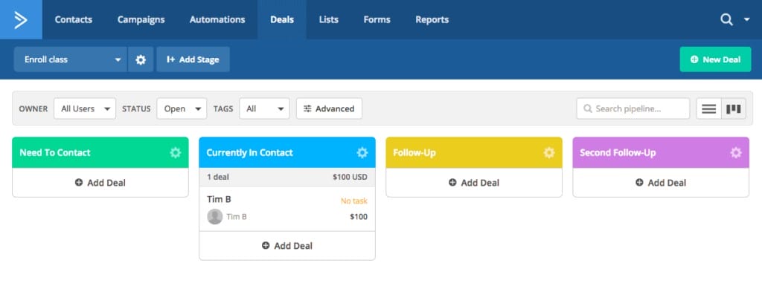Screen dimensions: 762x289
Task: Go to Campaigns tab
Action: [x=141, y=20]
